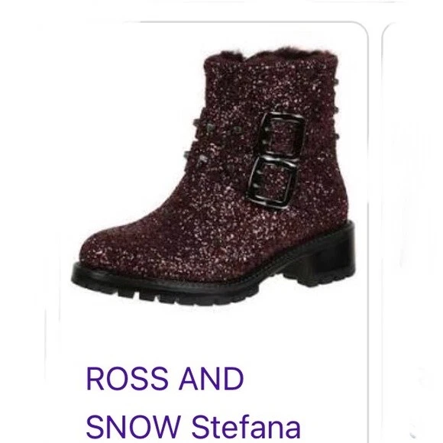Click the "ROSS AND" title line
The image size is (443, 443).
165,378
